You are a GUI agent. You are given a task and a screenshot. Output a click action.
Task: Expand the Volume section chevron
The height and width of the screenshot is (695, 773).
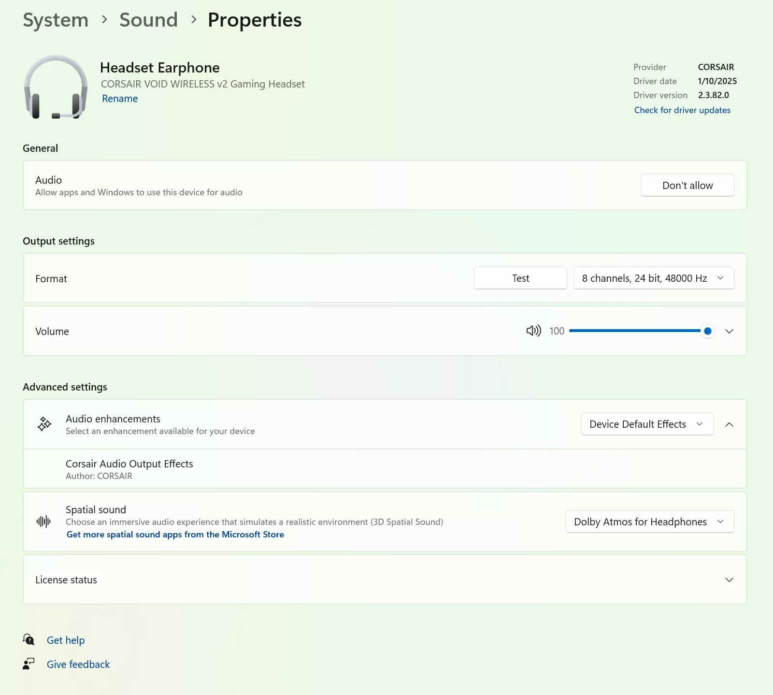(x=730, y=331)
